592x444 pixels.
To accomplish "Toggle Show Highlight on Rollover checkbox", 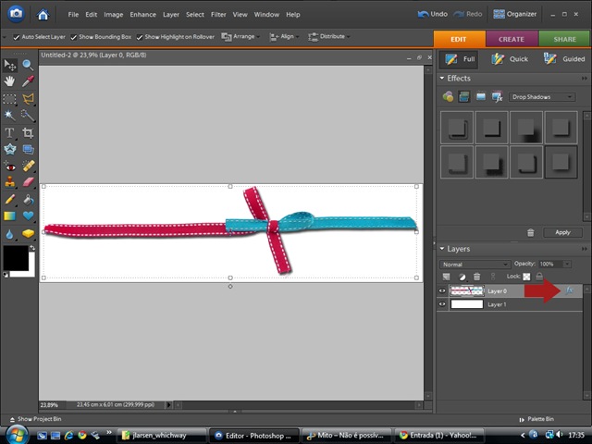I will click(x=140, y=37).
